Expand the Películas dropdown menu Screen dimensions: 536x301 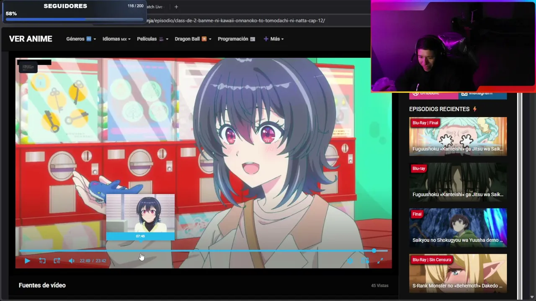152,39
